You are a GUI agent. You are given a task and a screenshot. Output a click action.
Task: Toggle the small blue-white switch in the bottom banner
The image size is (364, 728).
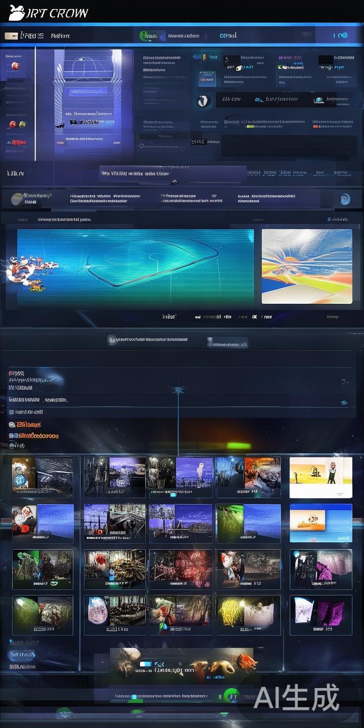pos(146,664)
